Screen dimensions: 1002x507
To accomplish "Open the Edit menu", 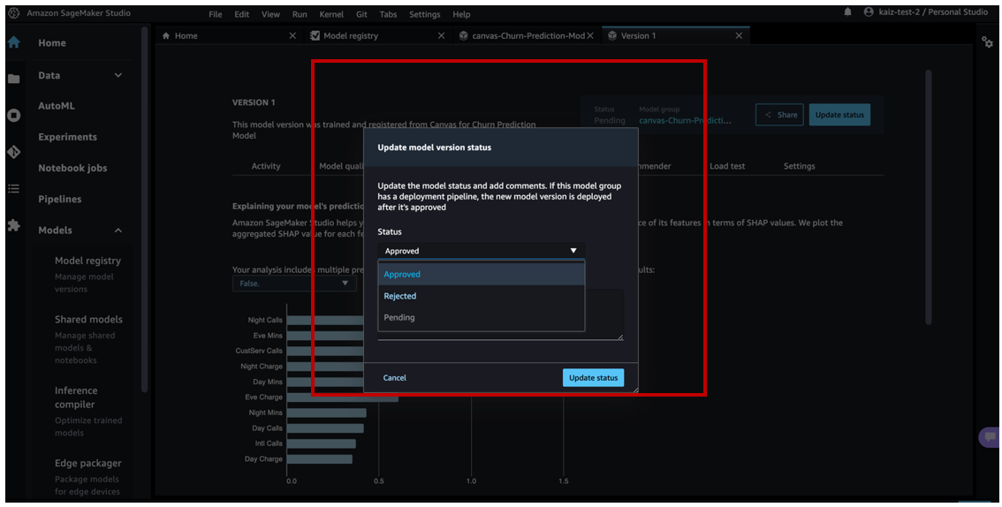I will 241,14.
